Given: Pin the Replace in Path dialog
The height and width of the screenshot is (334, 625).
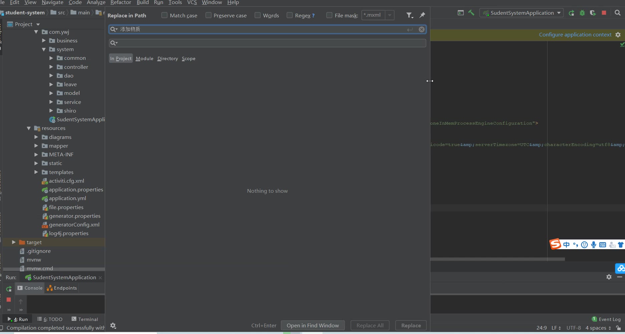Looking at the screenshot, I should tap(422, 15).
